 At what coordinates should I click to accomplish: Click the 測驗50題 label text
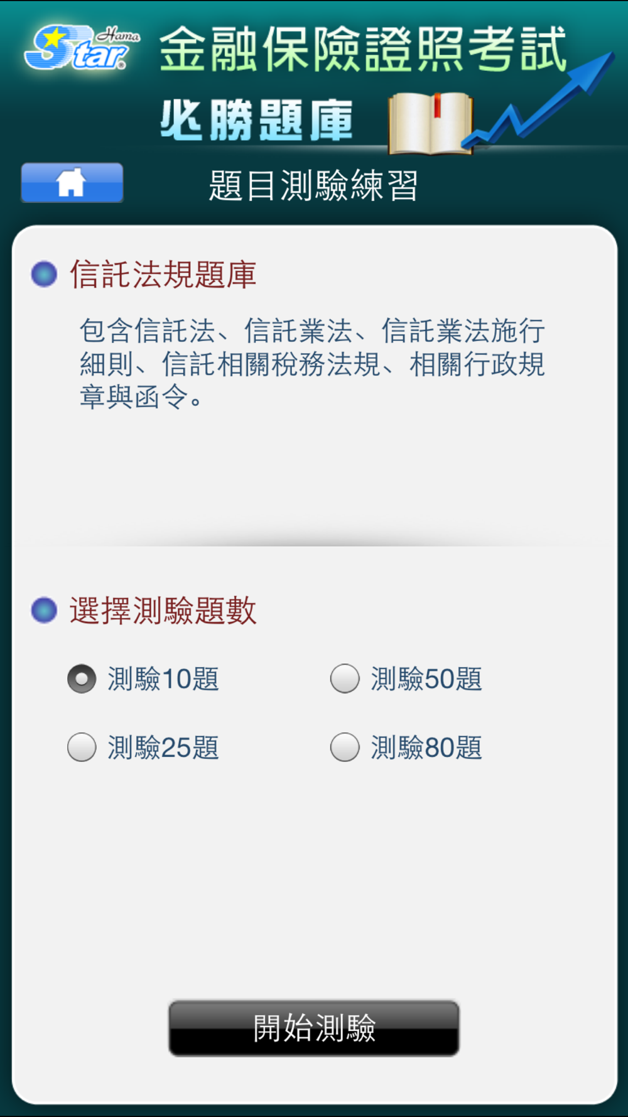pyautogui.click(x=426, y=679)
